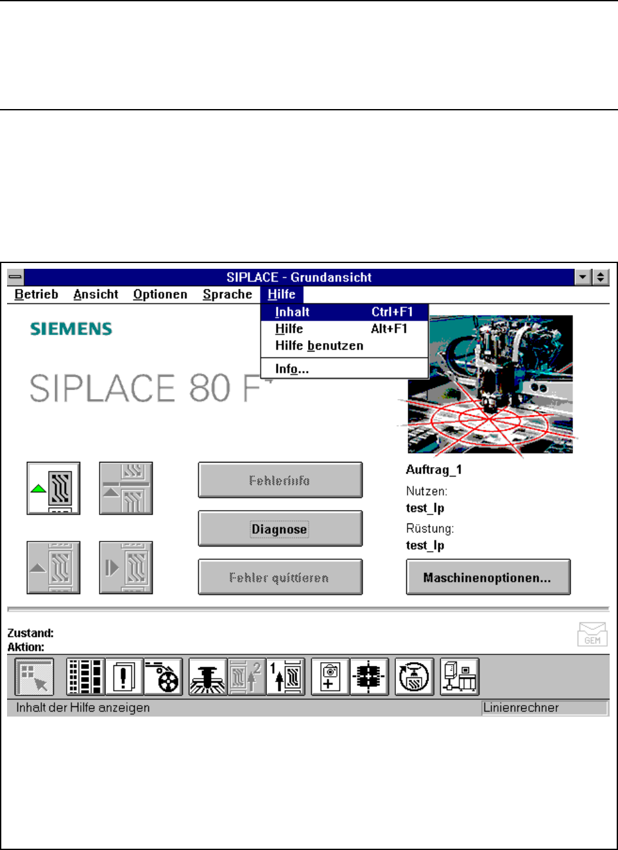Click the placement nozzle head toolbar icon

(x=208, y=677)
